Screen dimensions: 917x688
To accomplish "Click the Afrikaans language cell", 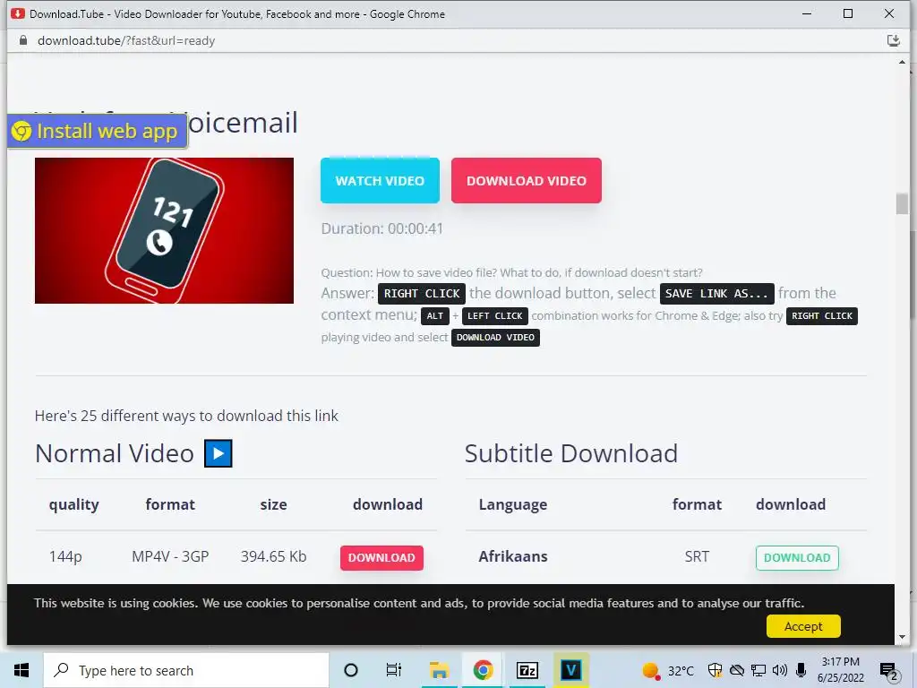I will pyautogui.click(x=513, y=556).
